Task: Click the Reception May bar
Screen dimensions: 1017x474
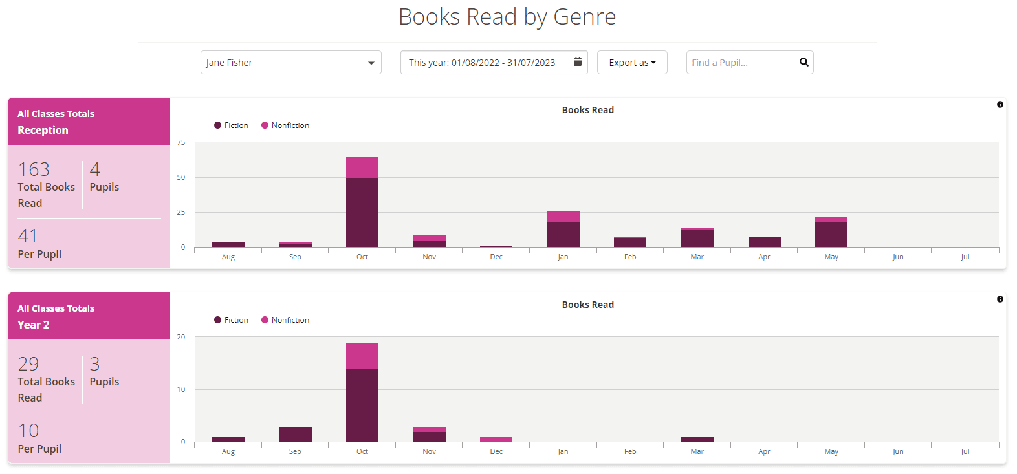Action: (831, 234)
